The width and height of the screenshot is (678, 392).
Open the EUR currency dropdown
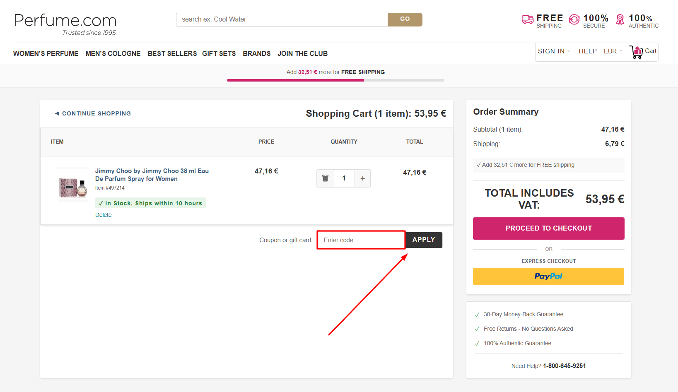pyautogui.click(x=613, y=51)
